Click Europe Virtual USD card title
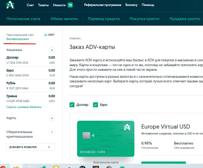This screenshot has height=168, width=203. tap(166, 127)
